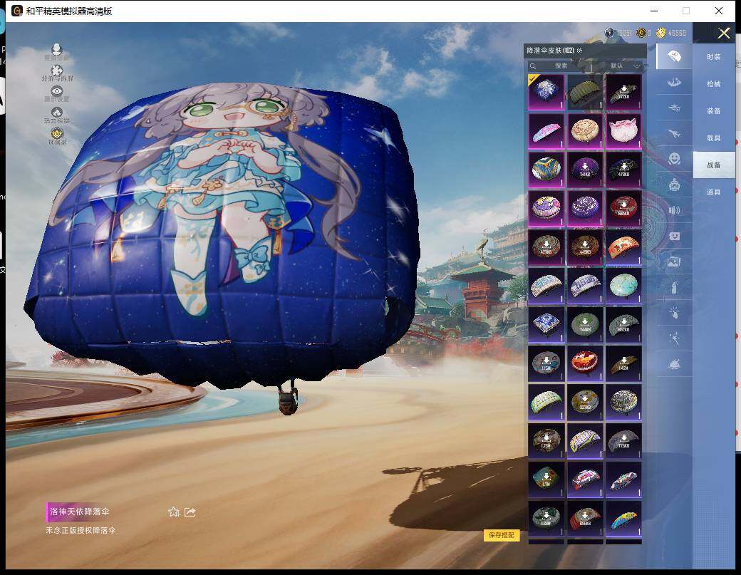Click the gold 45560 currency icon

coord(660,33)
